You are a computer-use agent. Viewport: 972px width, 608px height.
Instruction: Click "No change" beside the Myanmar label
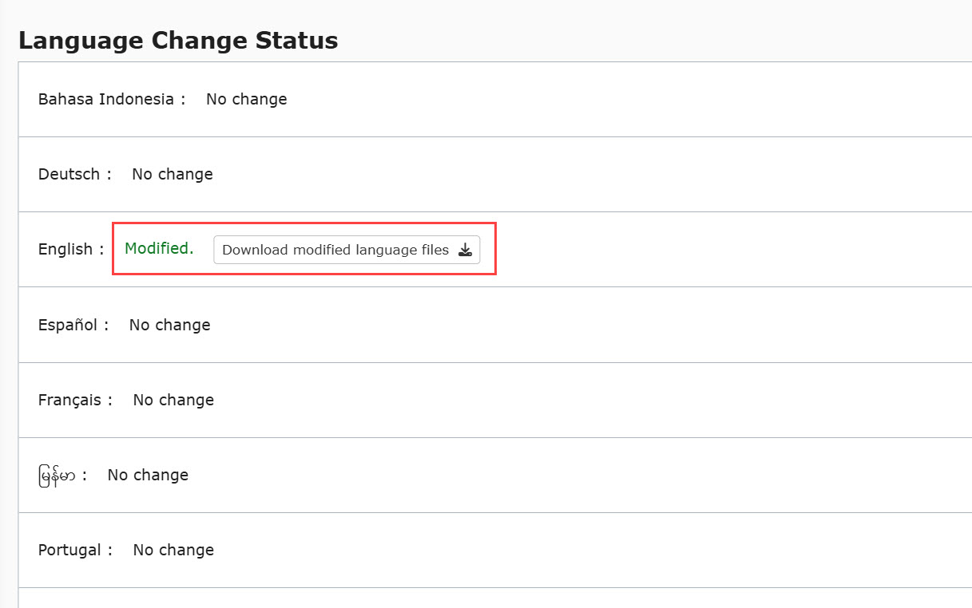point(148,475)
